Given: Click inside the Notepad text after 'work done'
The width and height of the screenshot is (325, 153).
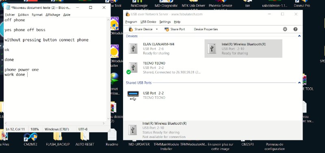Looking at the screenshot, I should [28, 74].
